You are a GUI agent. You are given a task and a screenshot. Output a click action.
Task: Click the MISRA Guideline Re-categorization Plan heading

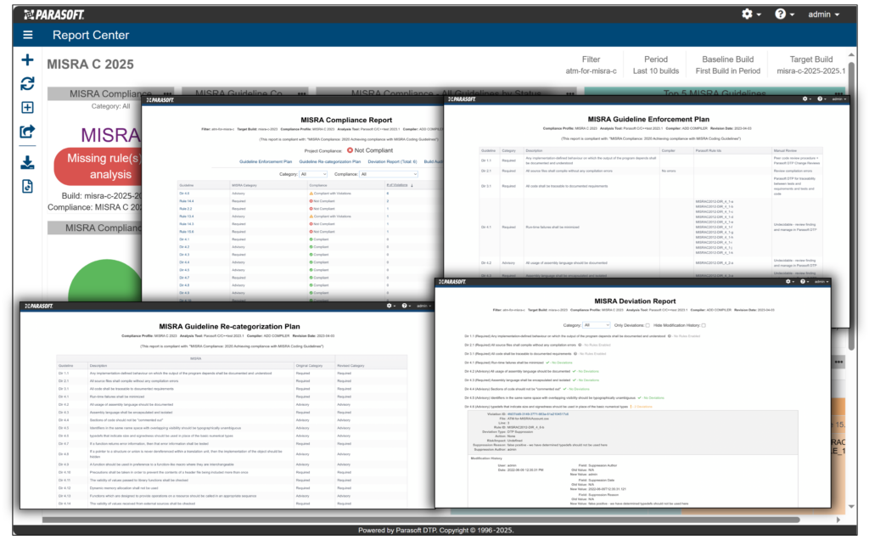(229, 327)
